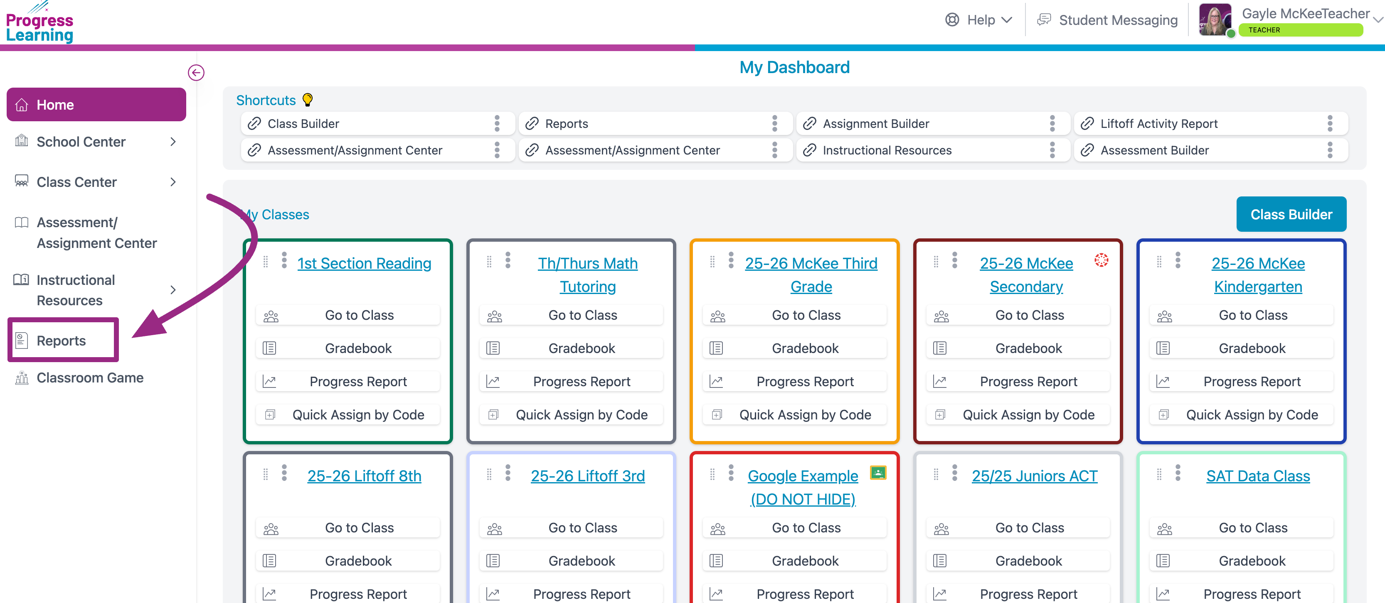The width and height of the screenshot is (1385, 603).
Task: Expand Instructional Resources sidebar chevron
Action: tap(173, 290)
